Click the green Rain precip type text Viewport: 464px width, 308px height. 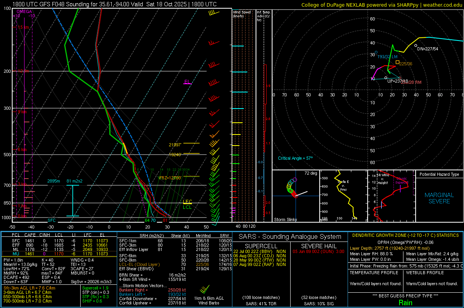[405, 302]
